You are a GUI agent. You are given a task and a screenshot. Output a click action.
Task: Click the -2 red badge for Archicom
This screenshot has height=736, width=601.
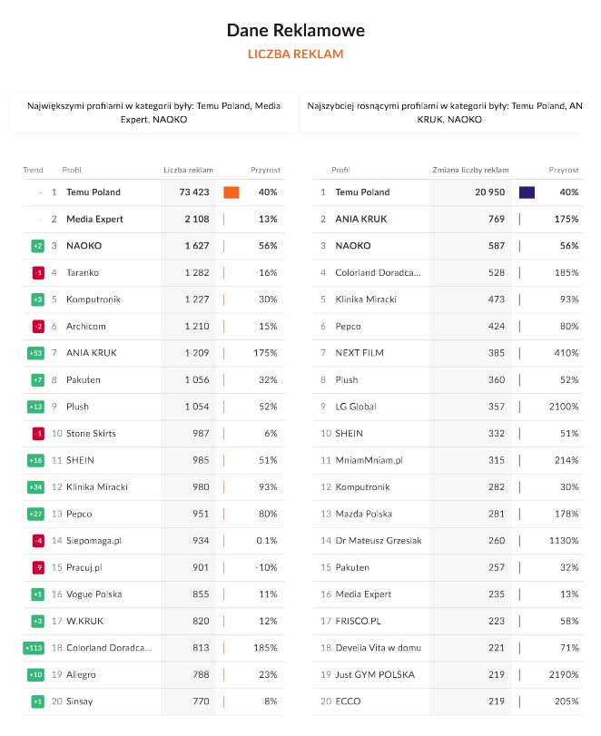coord(38,326)
